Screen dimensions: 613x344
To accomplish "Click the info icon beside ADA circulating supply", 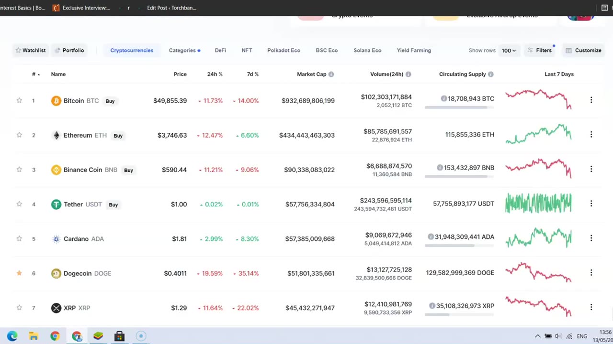I will click(x=431, y=236).
